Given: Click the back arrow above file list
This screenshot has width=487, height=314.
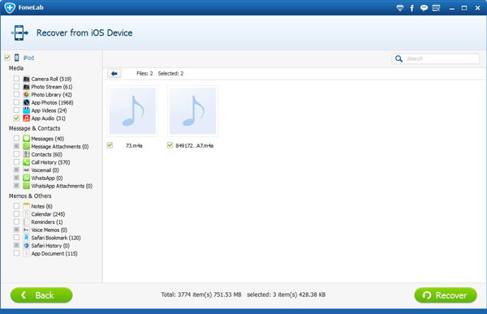Looking at the screenshot, I should tap(114, 74).
